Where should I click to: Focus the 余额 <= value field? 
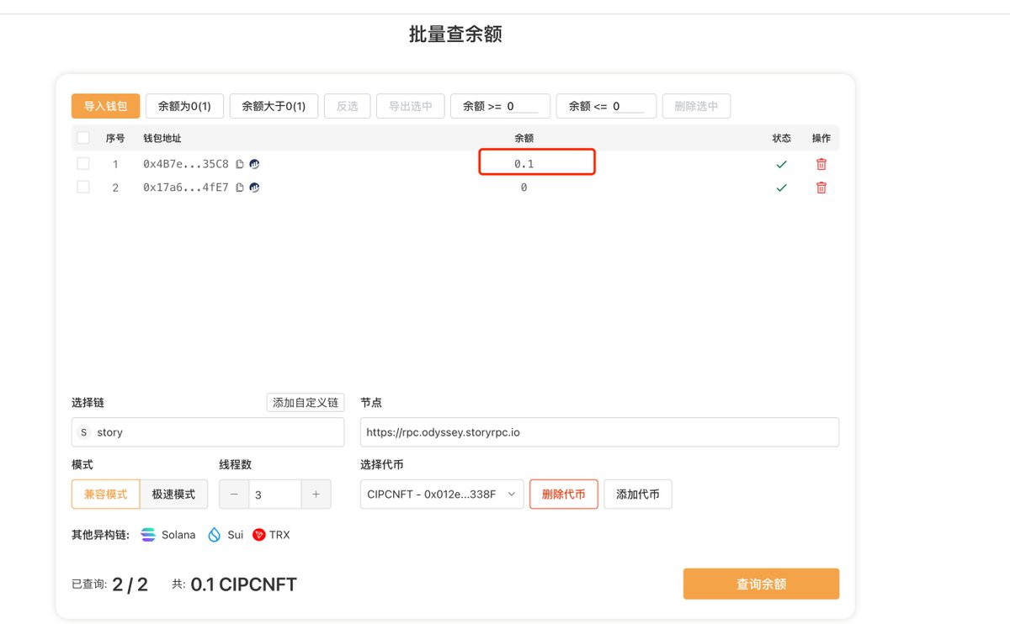coord(628,107)
